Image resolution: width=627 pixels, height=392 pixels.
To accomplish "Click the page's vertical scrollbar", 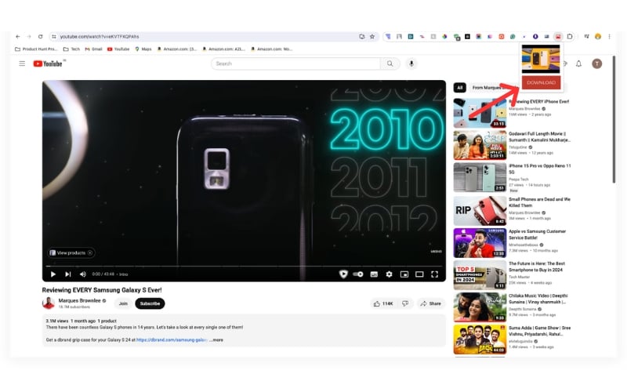I will tap(614, 120).
